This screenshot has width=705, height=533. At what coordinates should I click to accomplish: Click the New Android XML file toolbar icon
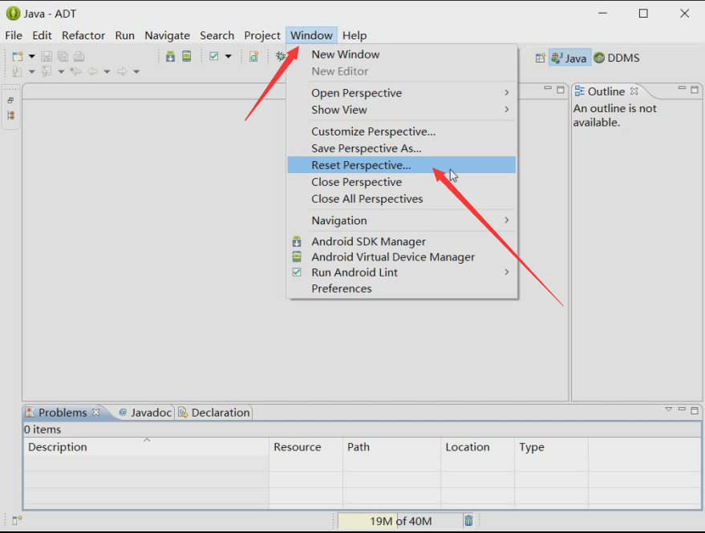254,57
